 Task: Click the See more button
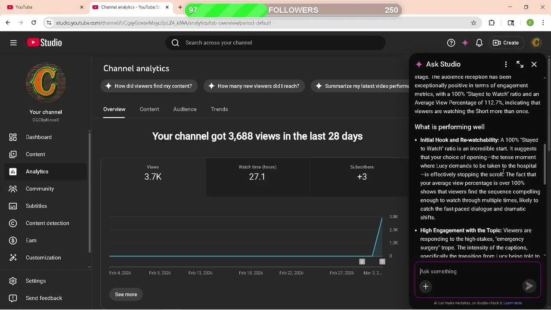coord(126,294)
